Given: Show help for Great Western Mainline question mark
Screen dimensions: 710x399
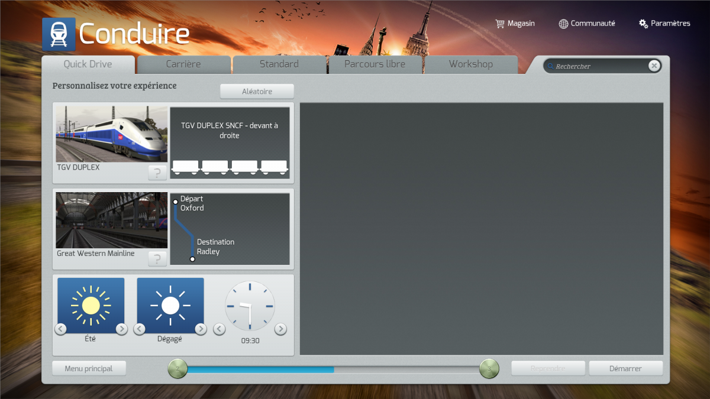Looking at the screenshot, I should click(x=157, y=259).
